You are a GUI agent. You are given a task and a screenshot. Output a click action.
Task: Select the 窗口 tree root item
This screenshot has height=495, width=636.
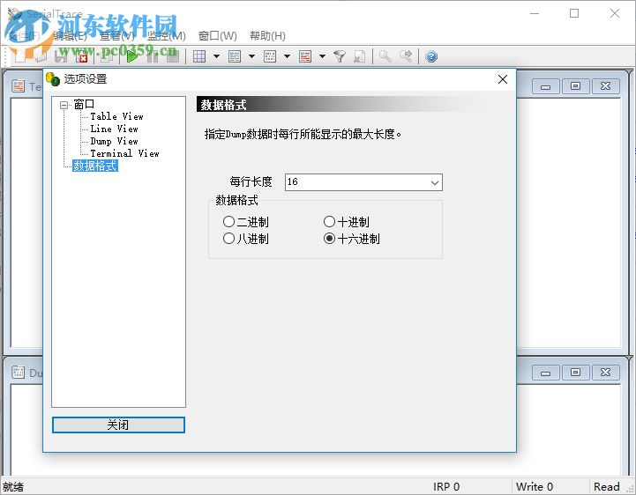point(84,105)
